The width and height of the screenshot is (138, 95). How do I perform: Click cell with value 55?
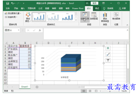coord(25,61)
